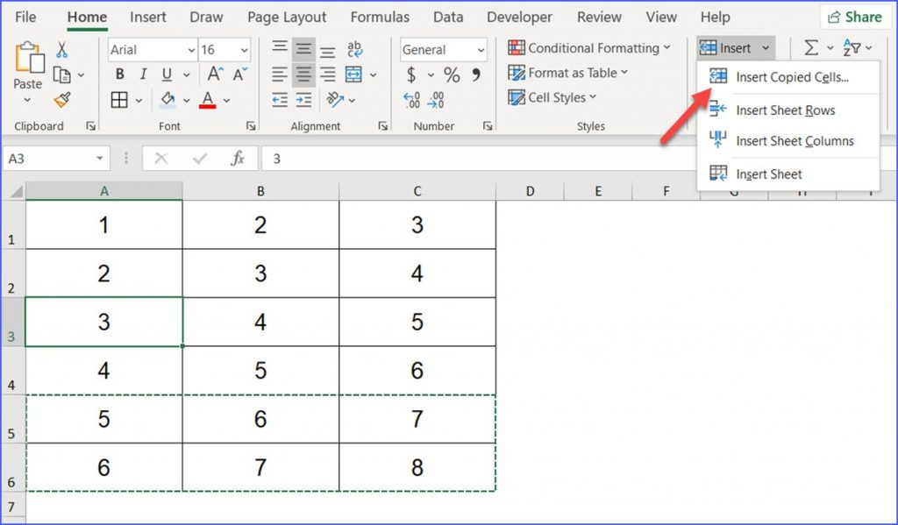The image size is (898, 525).
Task: Select cell C4 containing 6
Action: pyautogui.click(x=417, y=371)
